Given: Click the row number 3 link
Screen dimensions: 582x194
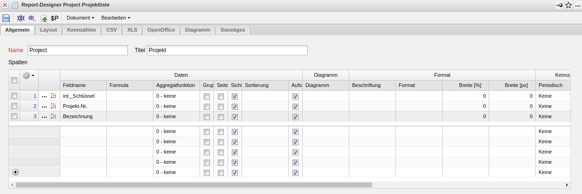Looking at the screenshot, I should pyautogui.click(x=35, y=116).
